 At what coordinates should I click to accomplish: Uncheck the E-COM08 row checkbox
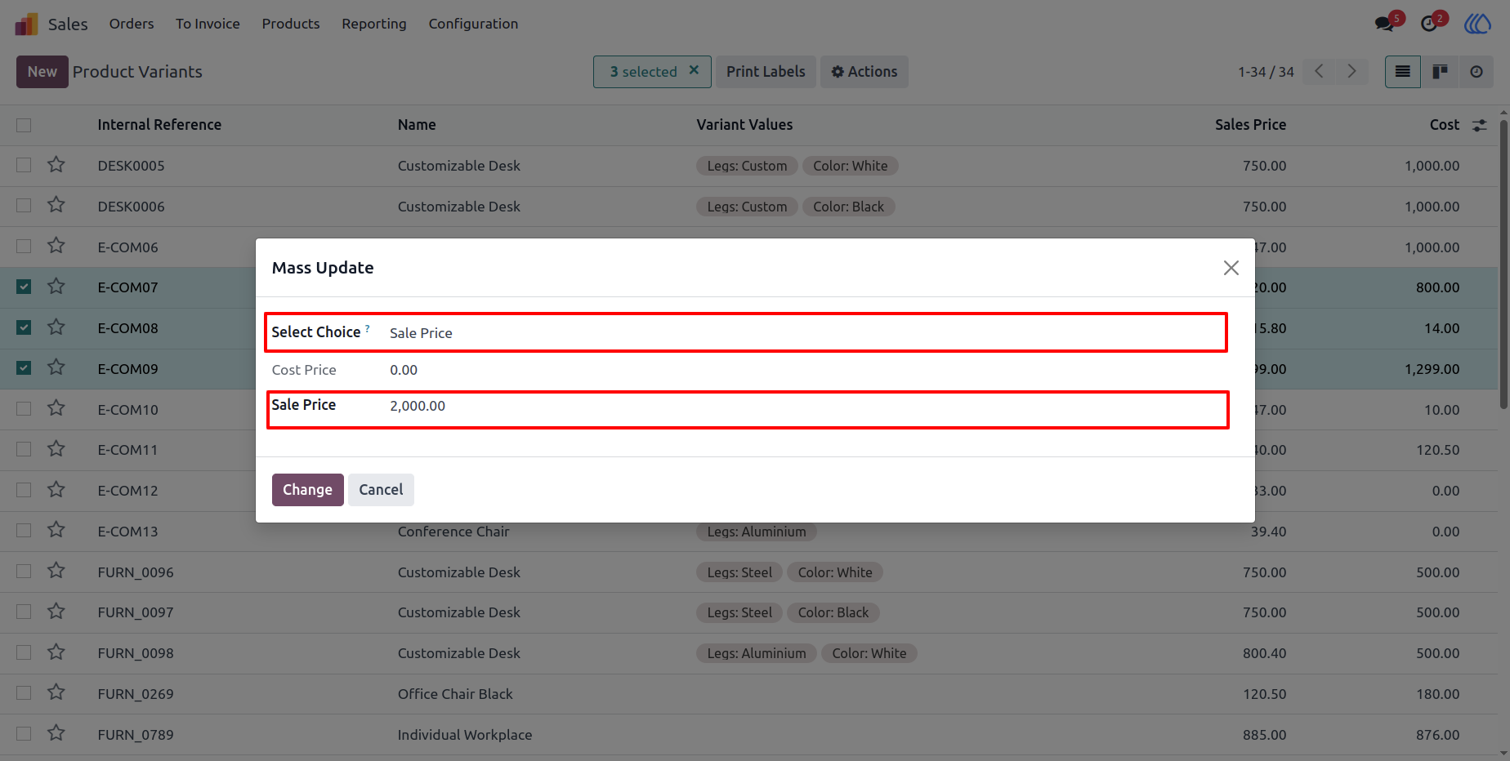pyautogui.click(x=24, y=327)
